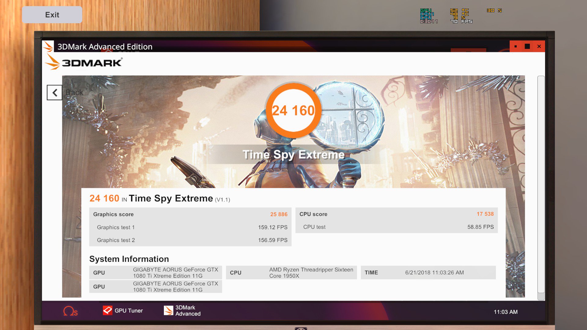Select the Graphics score value 25 886
587x330 pixels.
[x=279, y=214]
